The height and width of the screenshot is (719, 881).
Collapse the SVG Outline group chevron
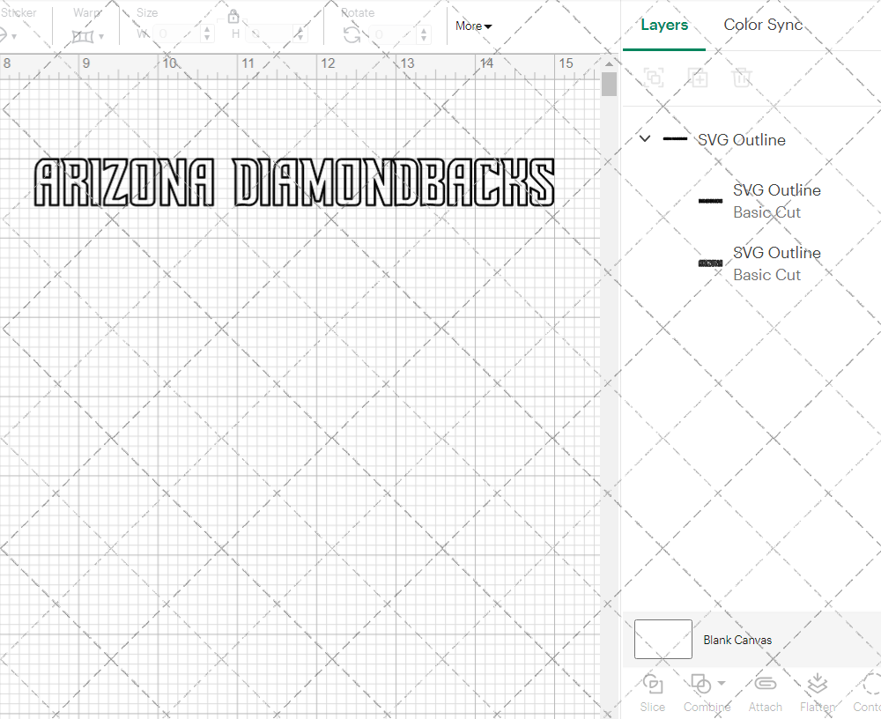[x=644, y=138]
